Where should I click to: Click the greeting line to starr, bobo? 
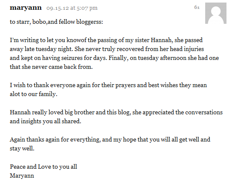[56, 22]
